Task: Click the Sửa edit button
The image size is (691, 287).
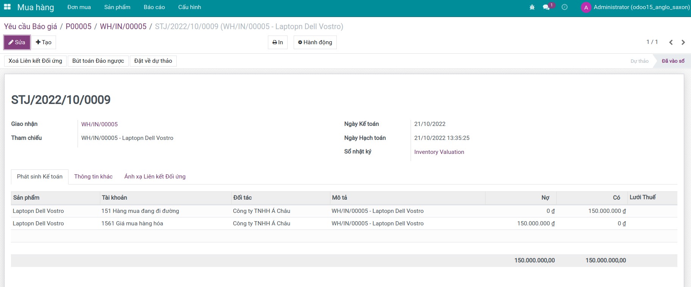Action: point(17,42)
